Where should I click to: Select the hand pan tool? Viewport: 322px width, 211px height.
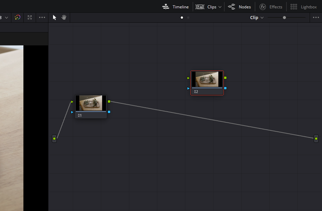click(x=63, y=17)
